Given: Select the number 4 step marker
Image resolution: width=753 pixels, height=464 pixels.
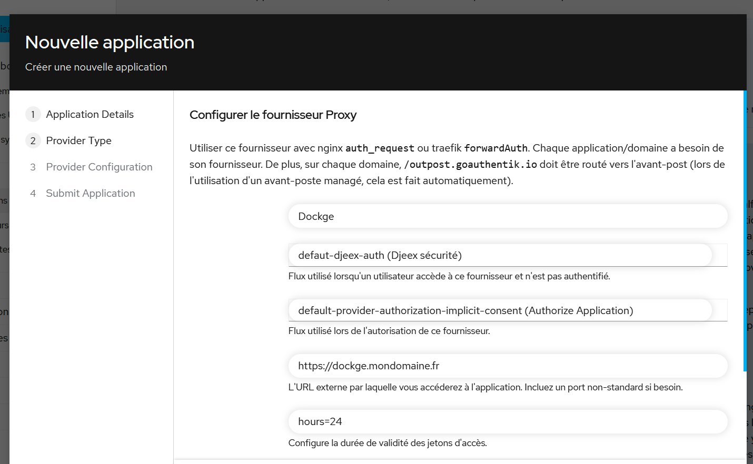Looking at the screenshot, I should click(33, 193).
